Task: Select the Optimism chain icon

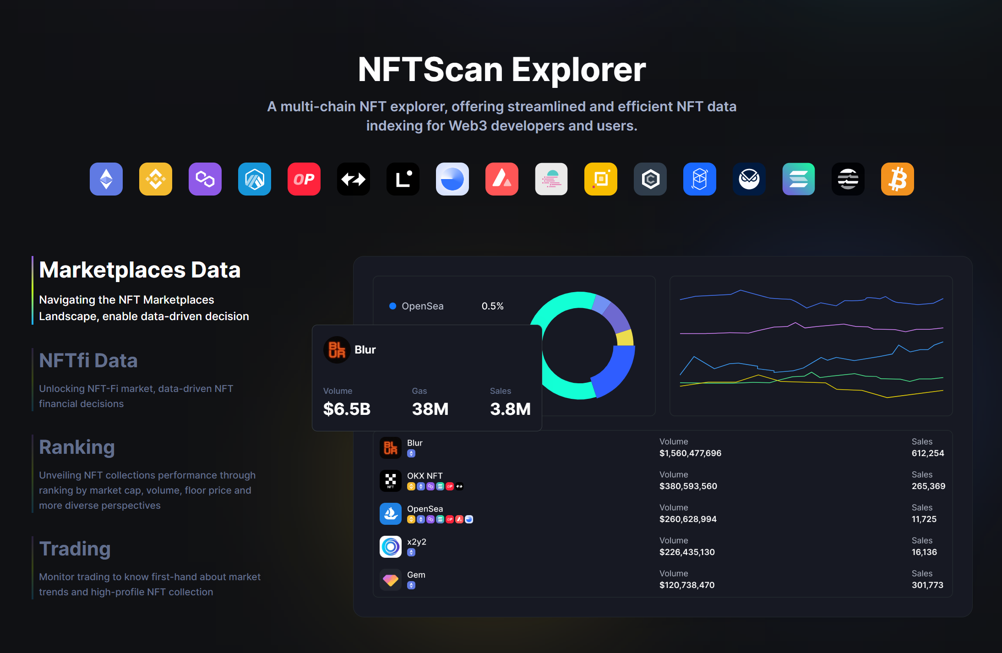Action: pyautogui.click(x=304, y=179)
